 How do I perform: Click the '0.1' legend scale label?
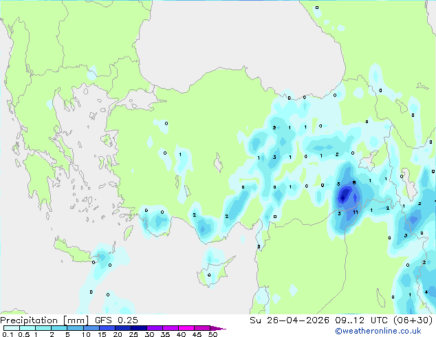coord(8,334)
